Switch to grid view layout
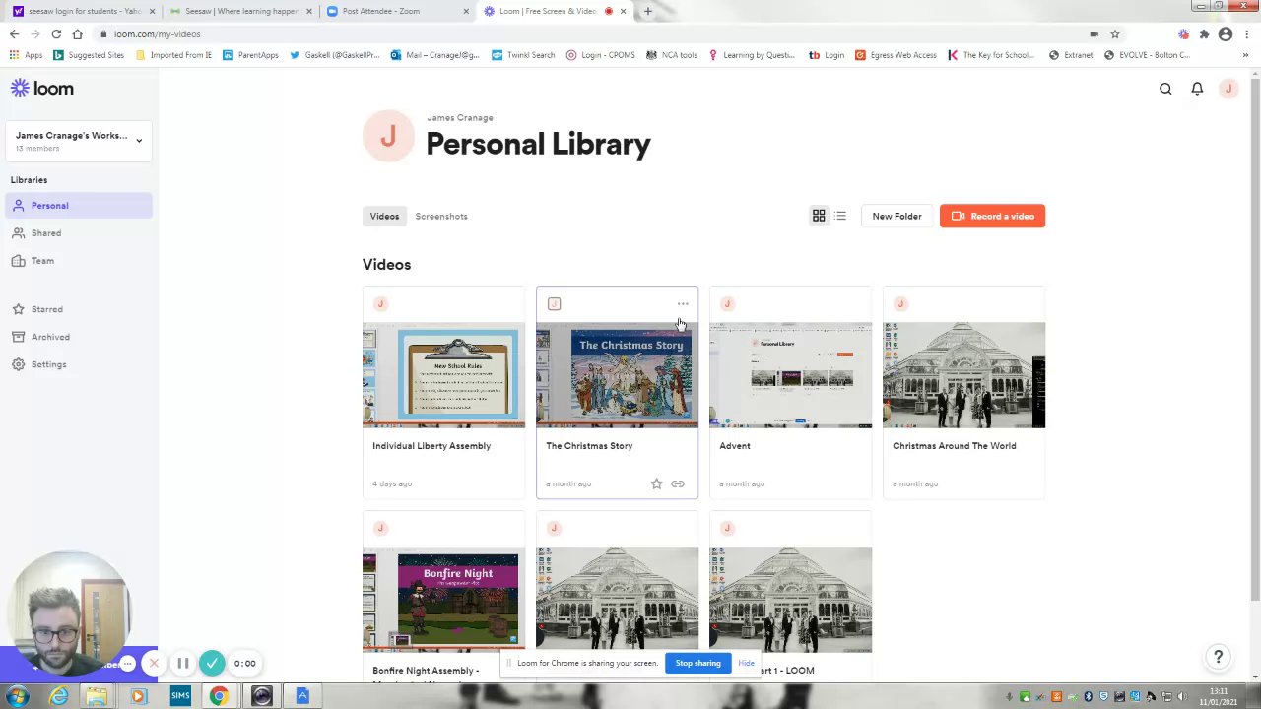1261x709 pixels. click(819, 216)
